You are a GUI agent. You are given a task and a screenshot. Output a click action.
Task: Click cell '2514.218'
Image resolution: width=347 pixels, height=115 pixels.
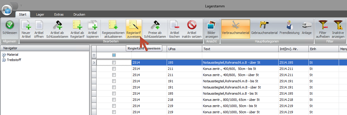tap(293, 100)
